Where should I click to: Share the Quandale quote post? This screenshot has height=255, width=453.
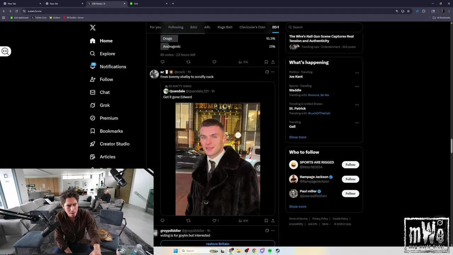coord(273,221)
